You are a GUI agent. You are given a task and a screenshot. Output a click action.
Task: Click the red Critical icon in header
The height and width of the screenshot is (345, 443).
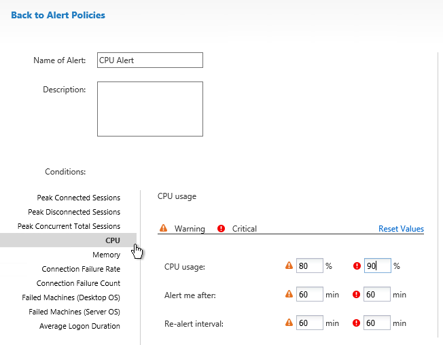coord(221,228)
